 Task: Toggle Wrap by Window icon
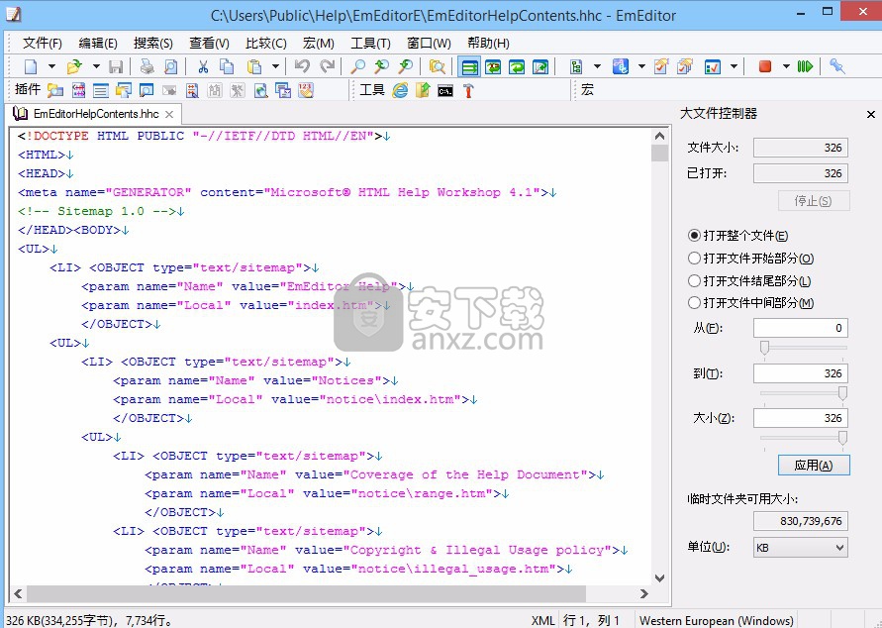[x=517, y=67]
